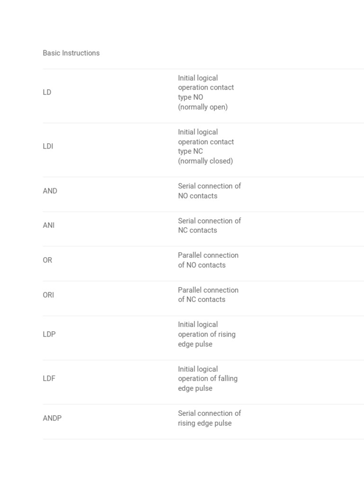Click the LDI instruction name
364x486 pixels.
click(48, 147)
